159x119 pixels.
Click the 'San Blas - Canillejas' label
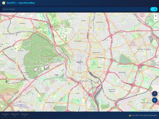tap(144, 49)
